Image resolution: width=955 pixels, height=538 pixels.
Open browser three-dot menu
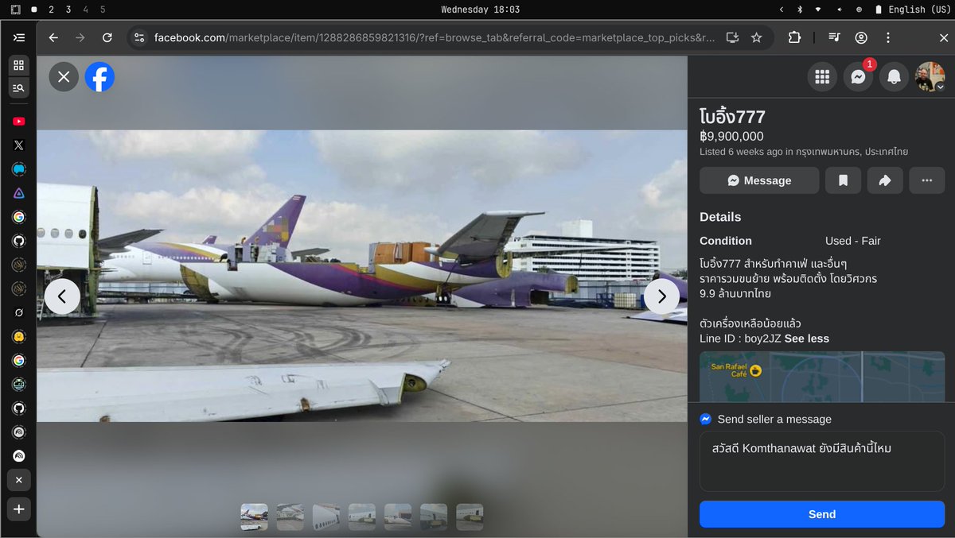888,37
